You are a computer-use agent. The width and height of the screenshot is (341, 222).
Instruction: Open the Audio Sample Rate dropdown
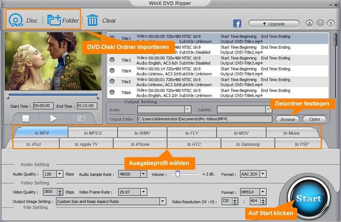point(144,174)
